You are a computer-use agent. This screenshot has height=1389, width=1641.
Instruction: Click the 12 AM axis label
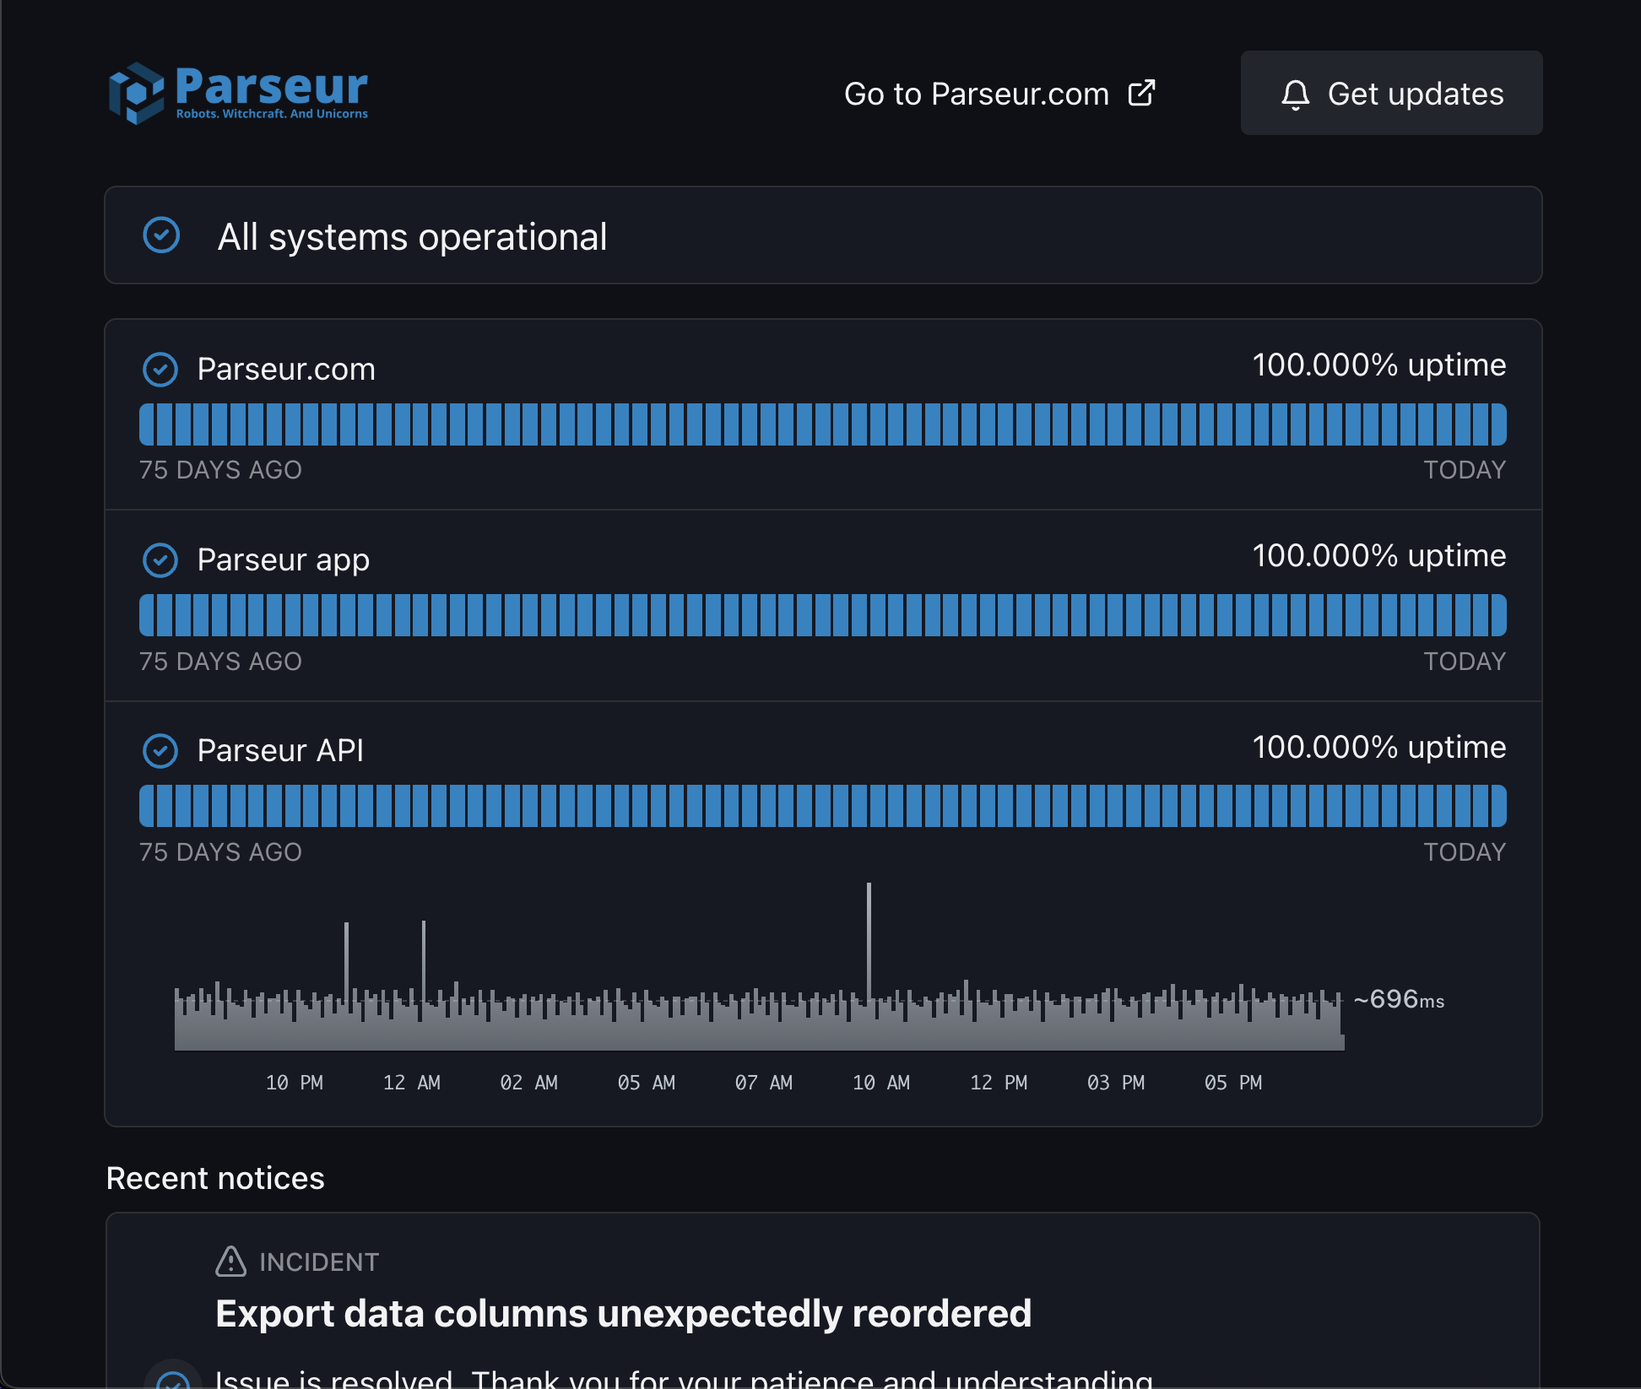(x=412, y=1083)
